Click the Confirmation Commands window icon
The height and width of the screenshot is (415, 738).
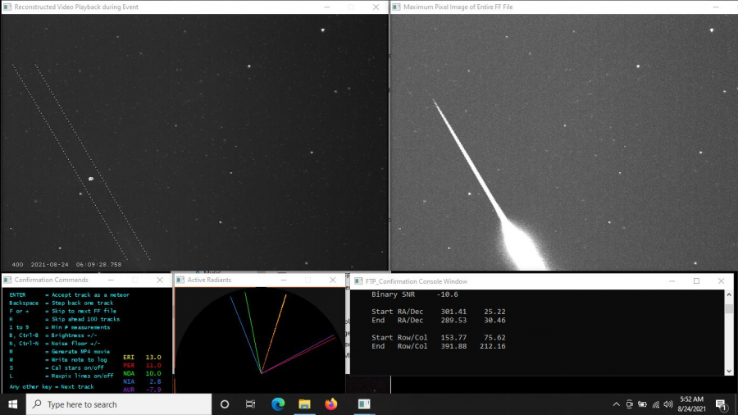[x=7, y=280]
